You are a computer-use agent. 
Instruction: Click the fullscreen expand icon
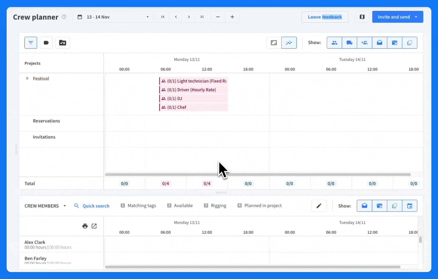[x=274, y=43]
